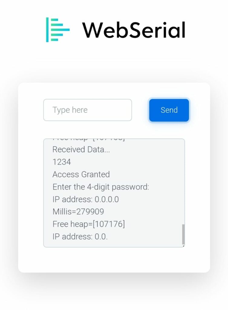Click the "Access Granted" message

coord(81,174)
